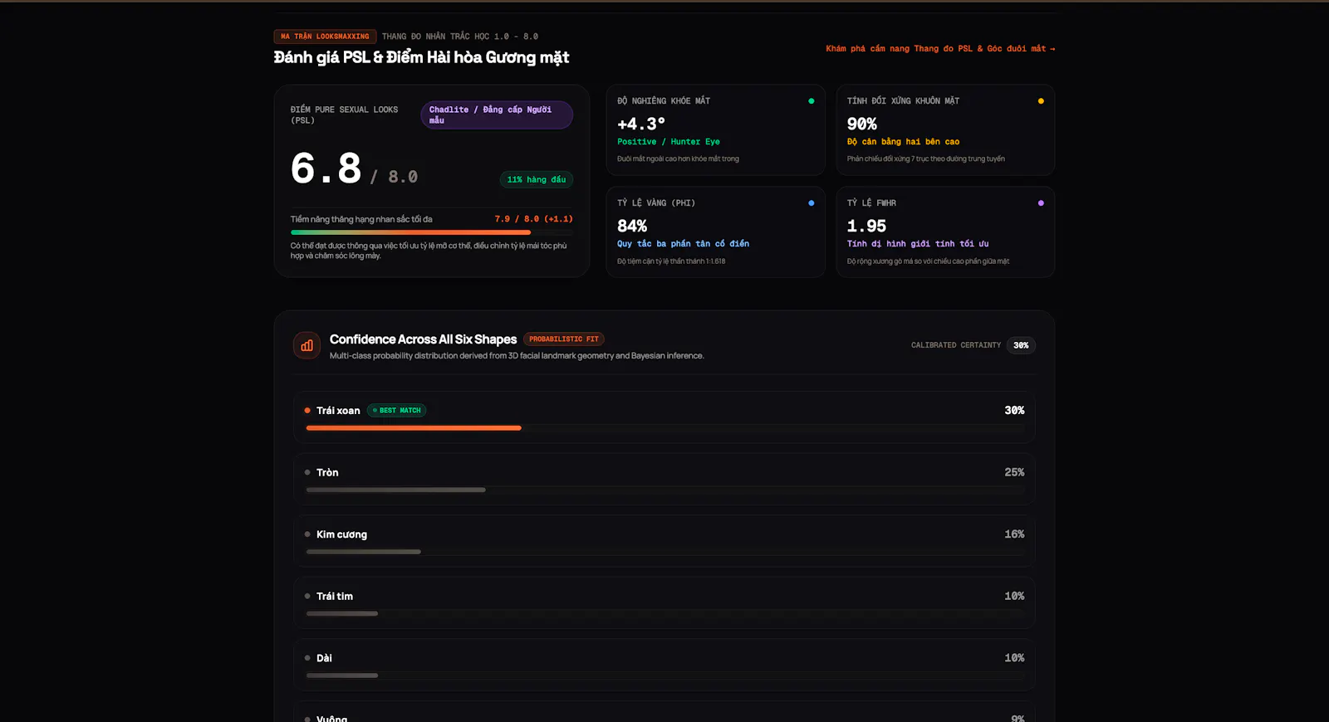Image resolution: width=1329 pixels, height=722 pixels.
Task: Click the orange status dot on the TÍNH ĐỐI XỨNG KHUÔN MẶT card
Action: [1041, 101]
